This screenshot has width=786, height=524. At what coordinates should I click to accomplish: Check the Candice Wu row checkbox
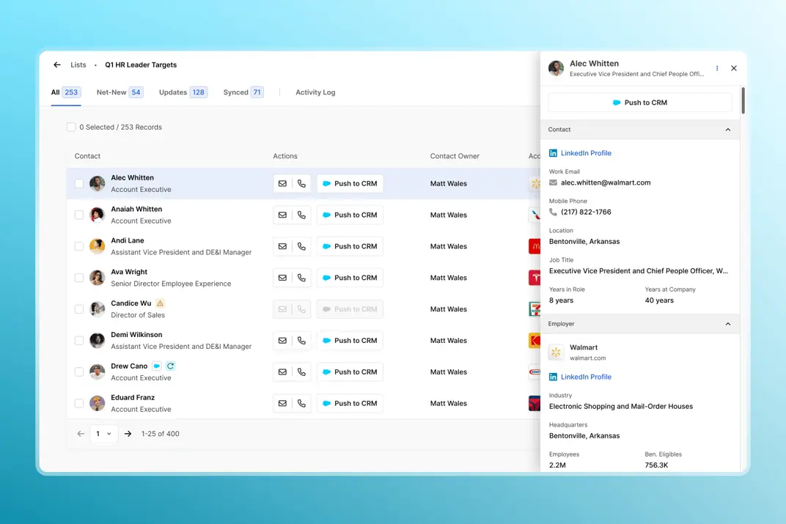79,309
